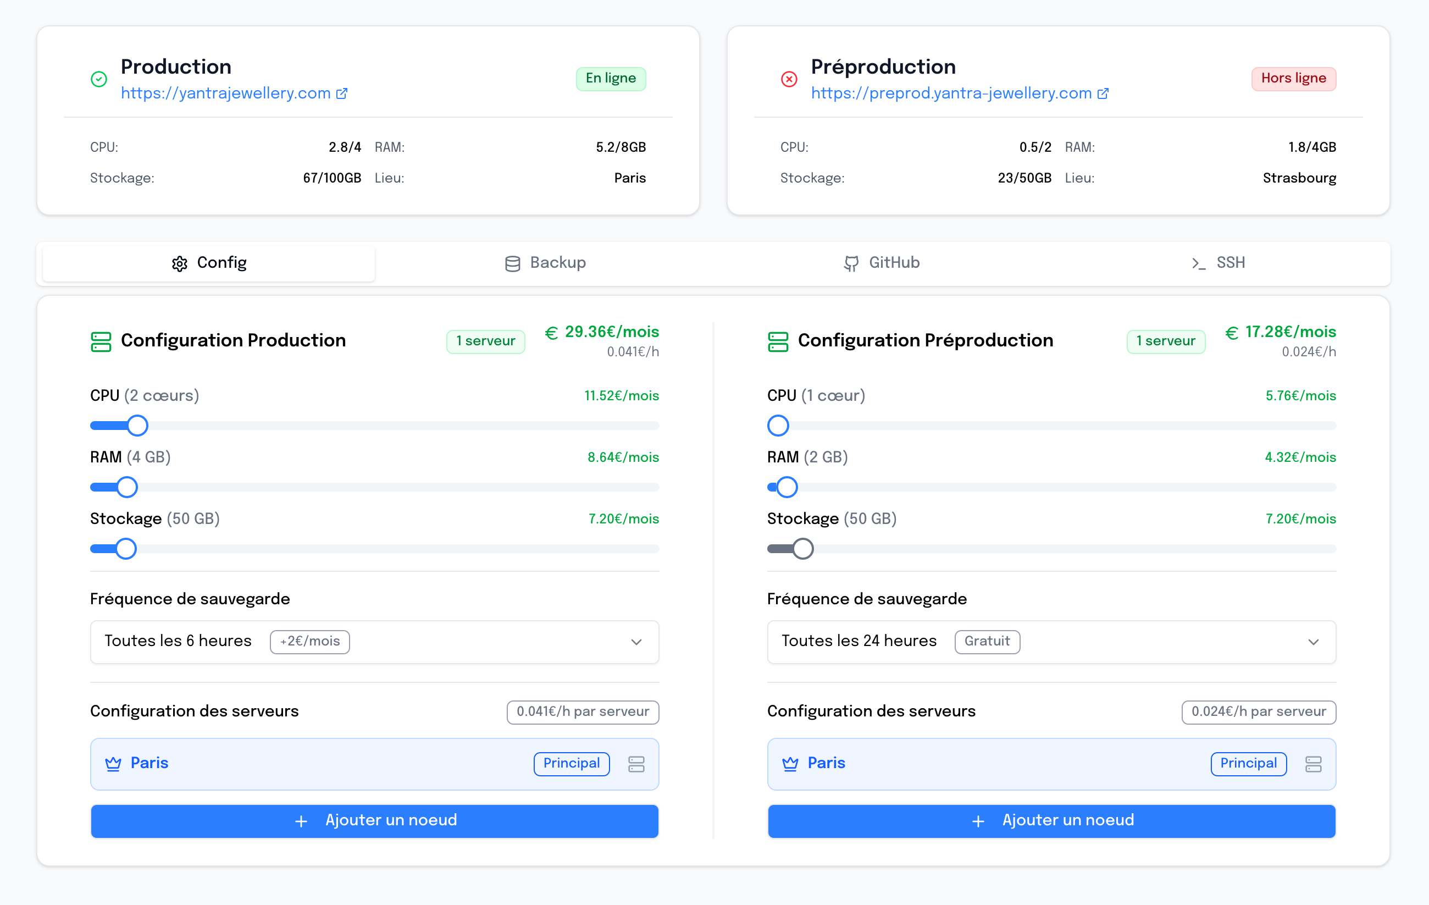Click the server stack icon beside Configuration Production
The width and height of the screenshot is (1429, 905).
pyautogui.click(x=101, y=341)
